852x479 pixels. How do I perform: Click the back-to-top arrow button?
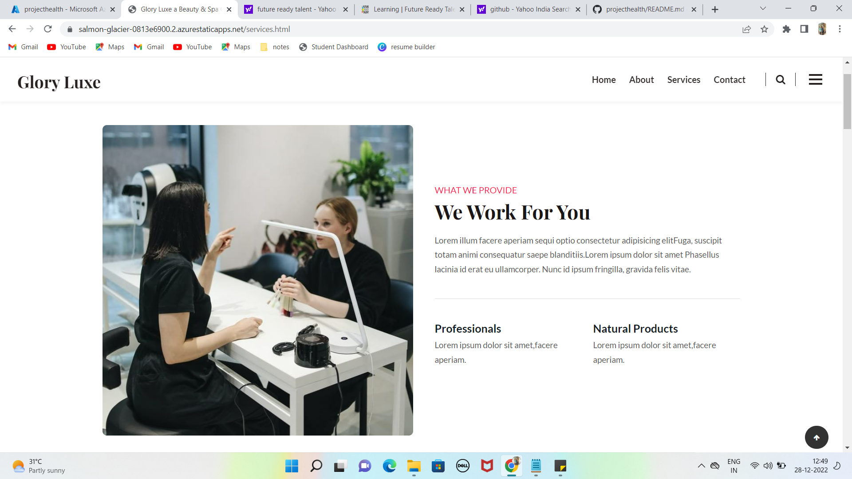click(816, 437)
